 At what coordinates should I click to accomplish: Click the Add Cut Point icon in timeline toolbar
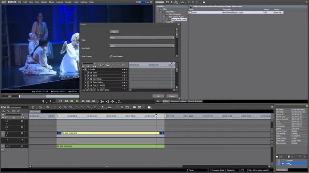click(102, 107)
